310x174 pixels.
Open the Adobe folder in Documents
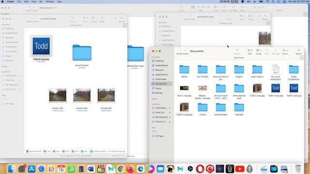pos(184,70)
